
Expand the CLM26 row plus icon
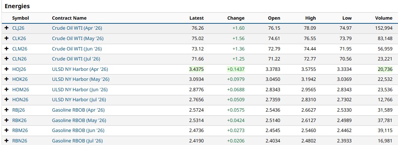pyautogui.click(x=7, y=49)
